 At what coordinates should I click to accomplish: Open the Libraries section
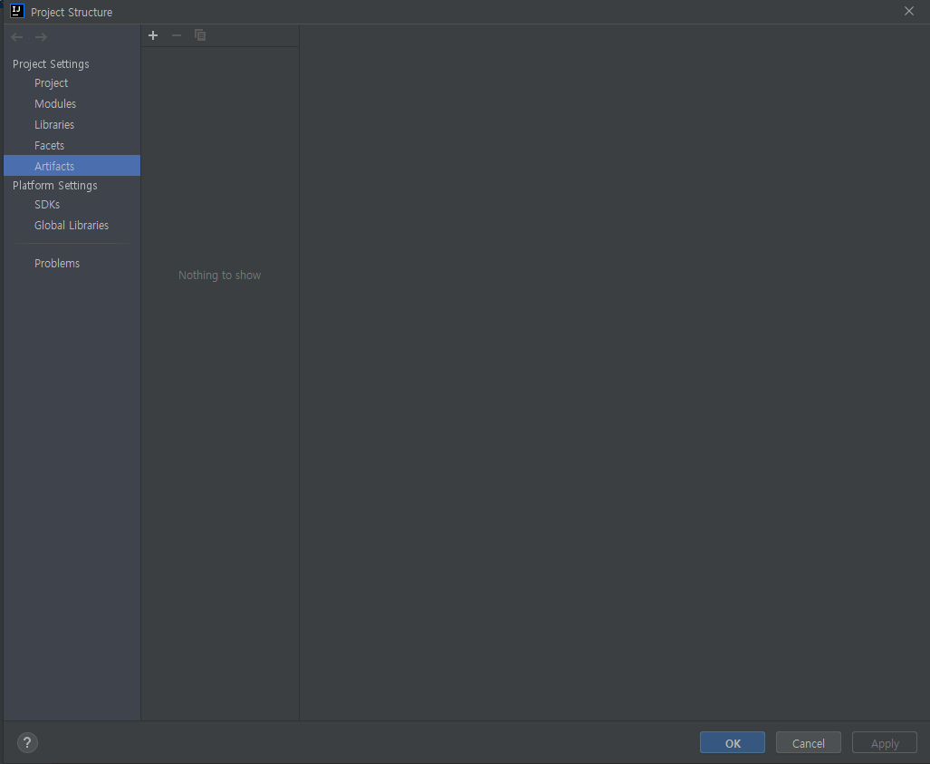tap(72, 125)
